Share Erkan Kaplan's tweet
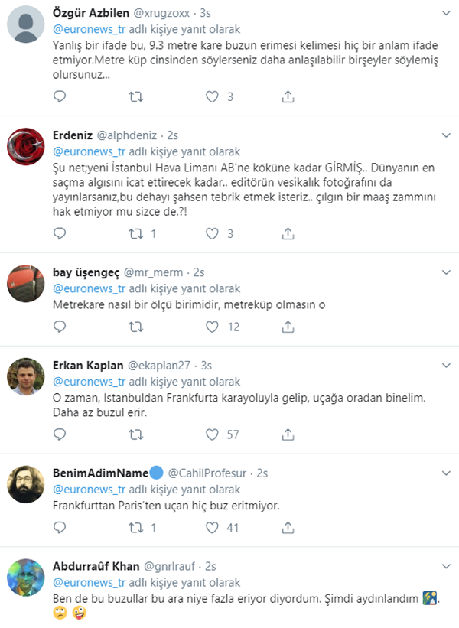 tap(288, 434)
